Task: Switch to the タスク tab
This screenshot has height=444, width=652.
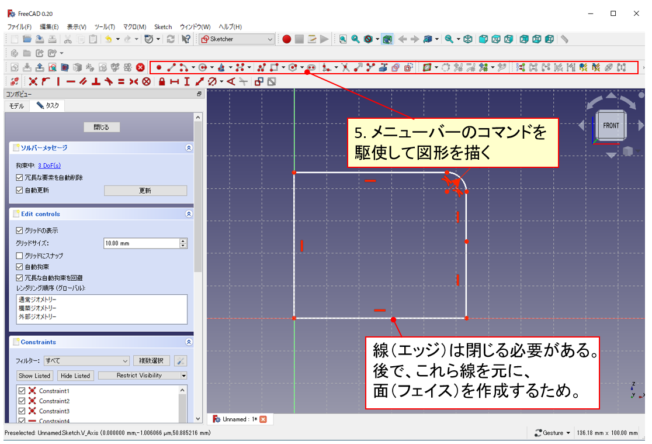Action: tap(47, 105)
